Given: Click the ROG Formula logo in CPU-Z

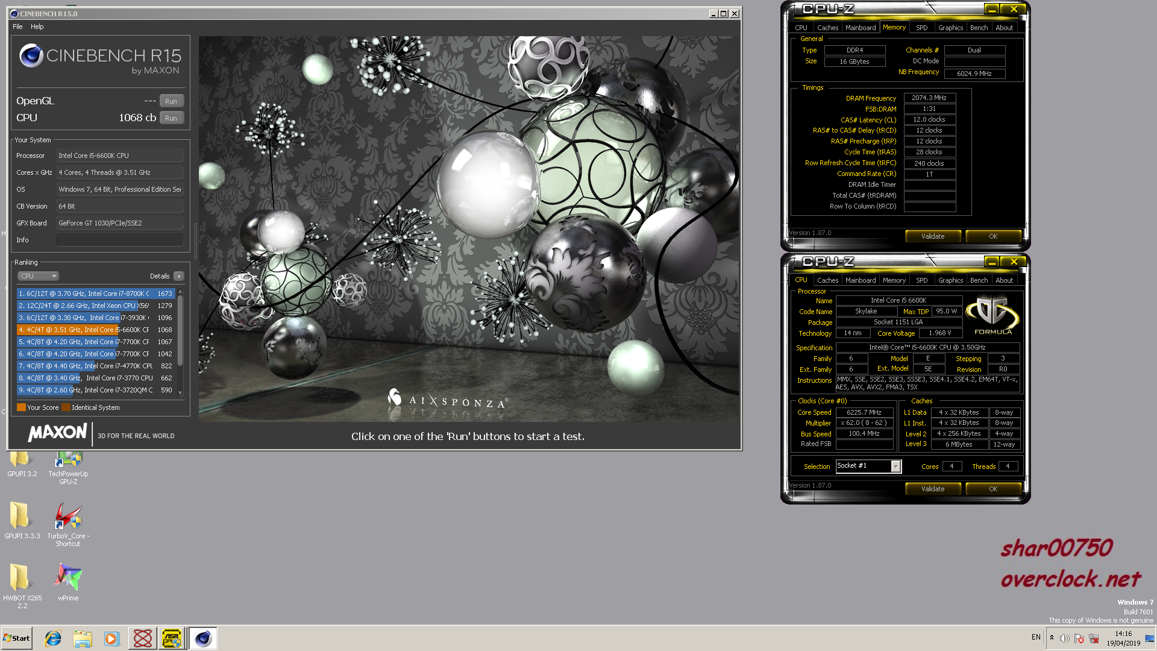Looking at the screenshot, I should click(x=992, y=315).
